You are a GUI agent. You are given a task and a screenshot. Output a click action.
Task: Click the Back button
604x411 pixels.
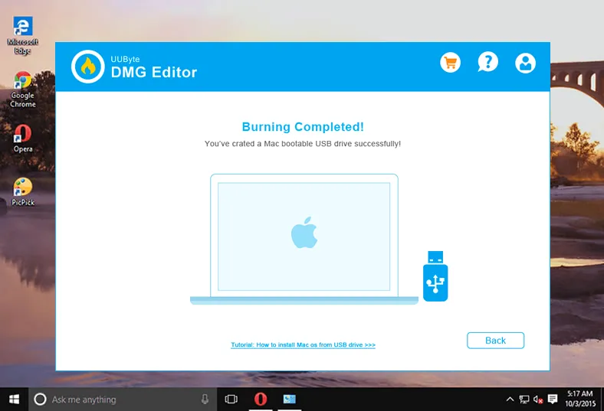coord(495,341)
